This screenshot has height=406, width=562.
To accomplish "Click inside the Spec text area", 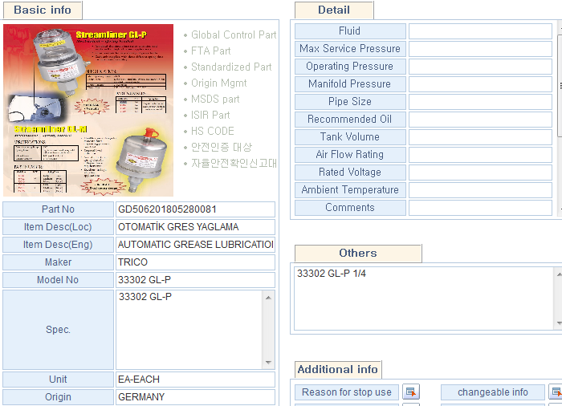I will tap(190, 330).
